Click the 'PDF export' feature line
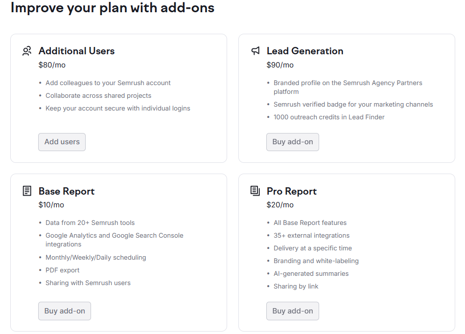This screenshot has width=465, height=334. coord(63,270)
